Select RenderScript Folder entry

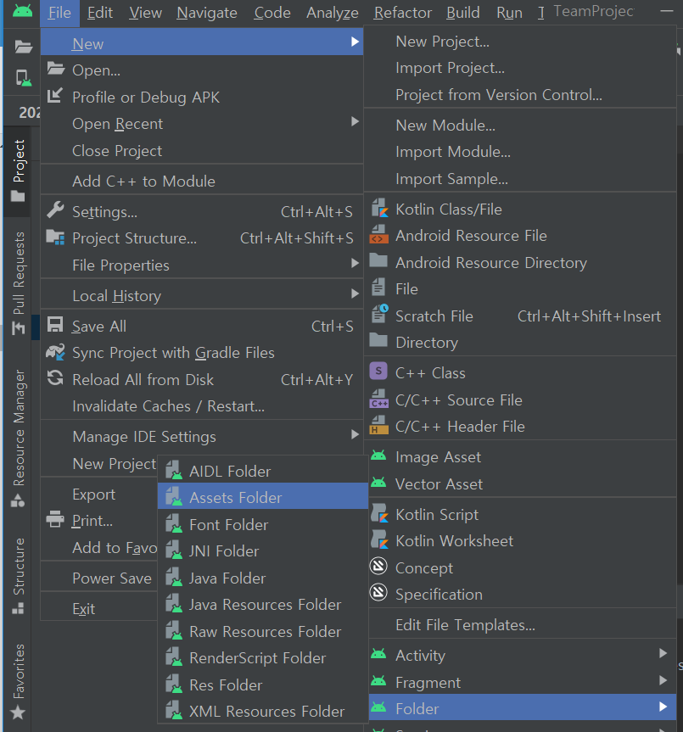tap(263, 657)
